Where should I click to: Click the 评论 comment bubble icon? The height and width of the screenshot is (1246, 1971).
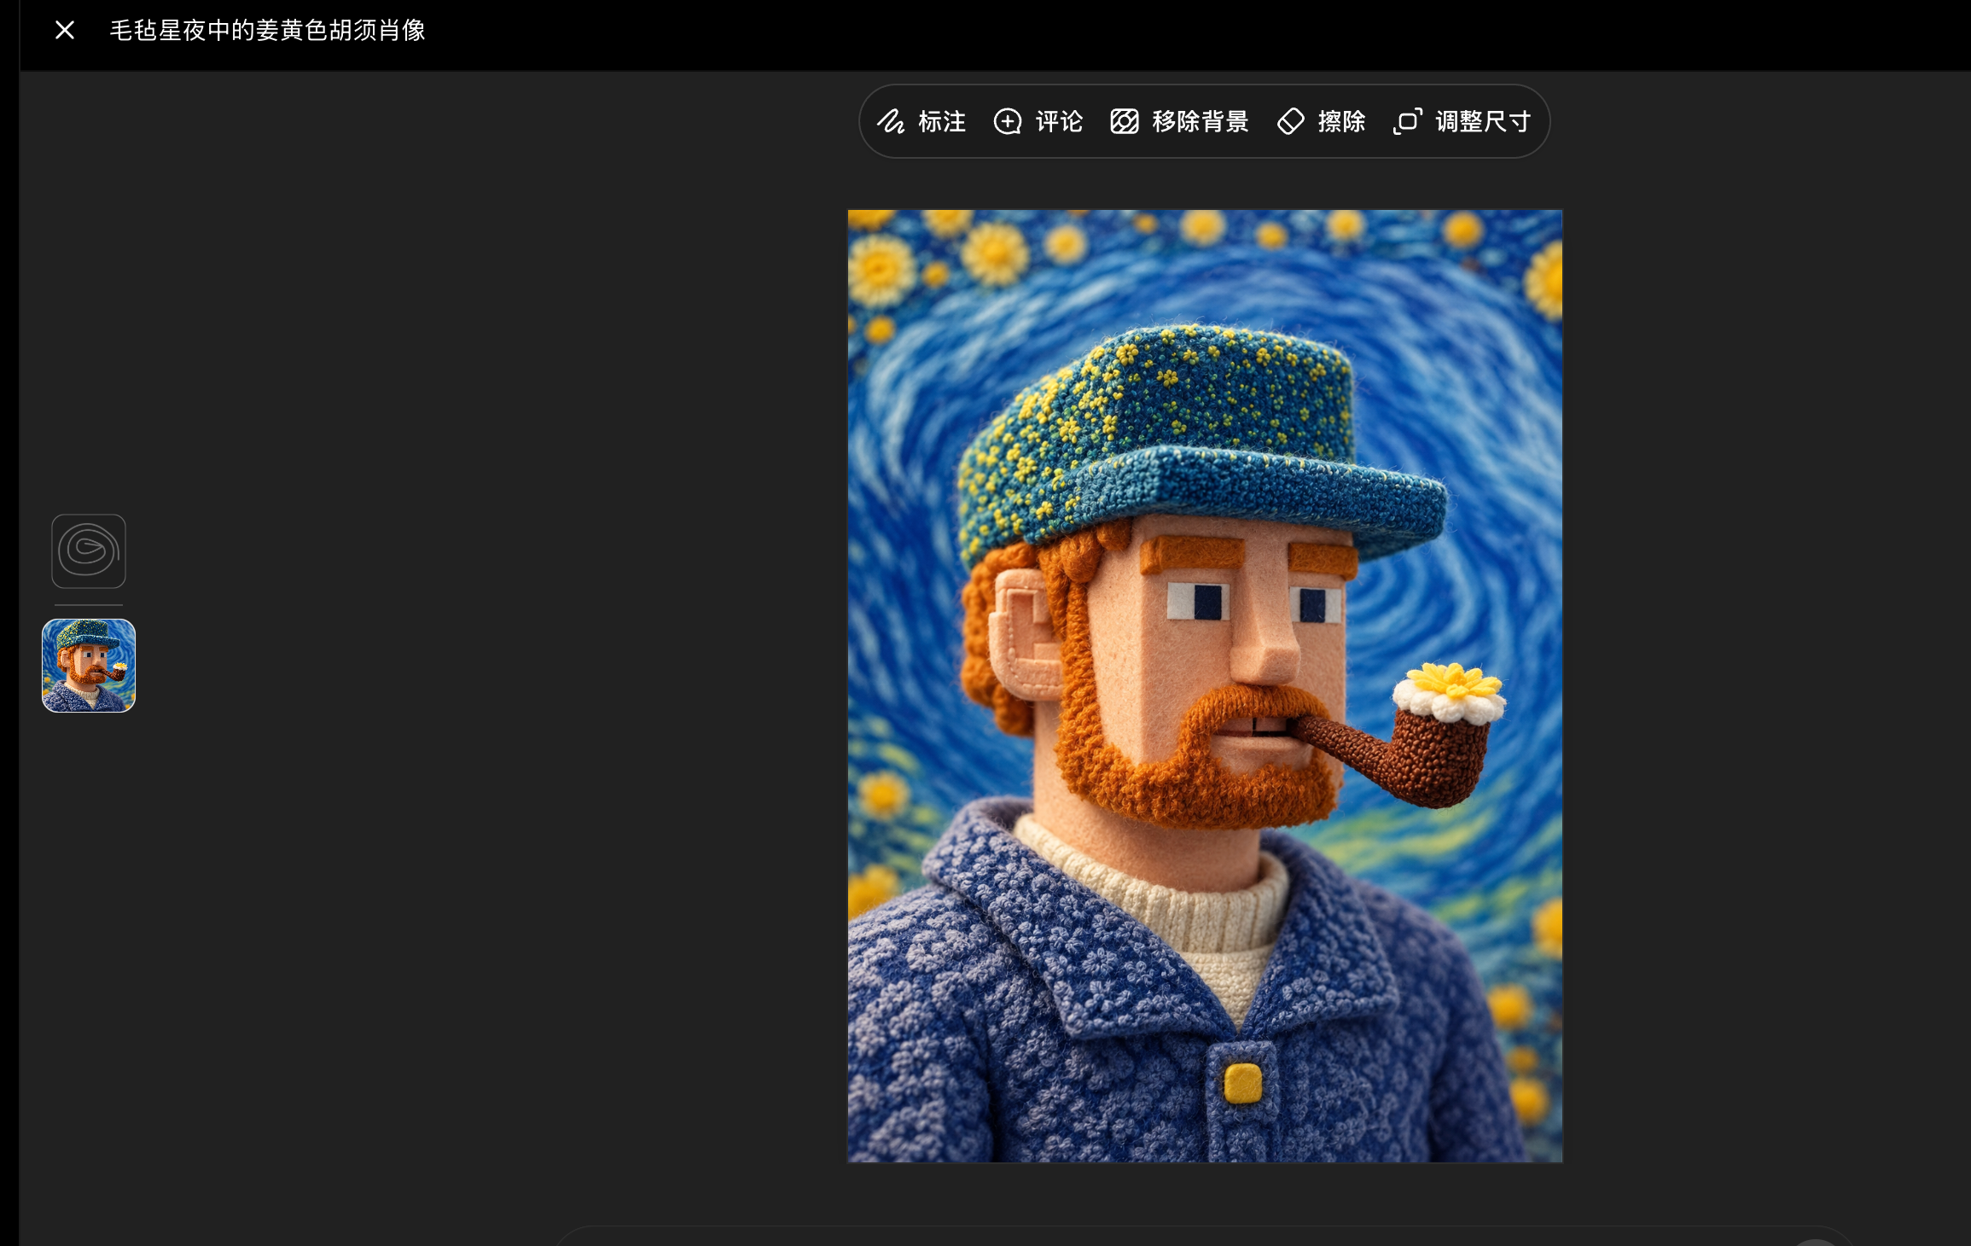tap(1008, 121)
